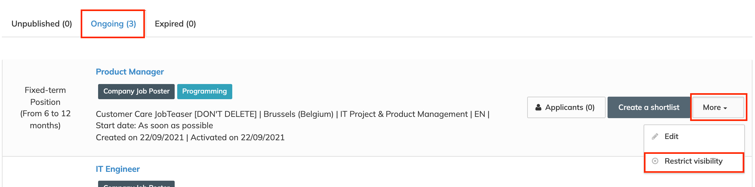This screenshot has height=187, width=755.
Task: Click the person icon in Applicants button
Action: (x=538, y=107)
